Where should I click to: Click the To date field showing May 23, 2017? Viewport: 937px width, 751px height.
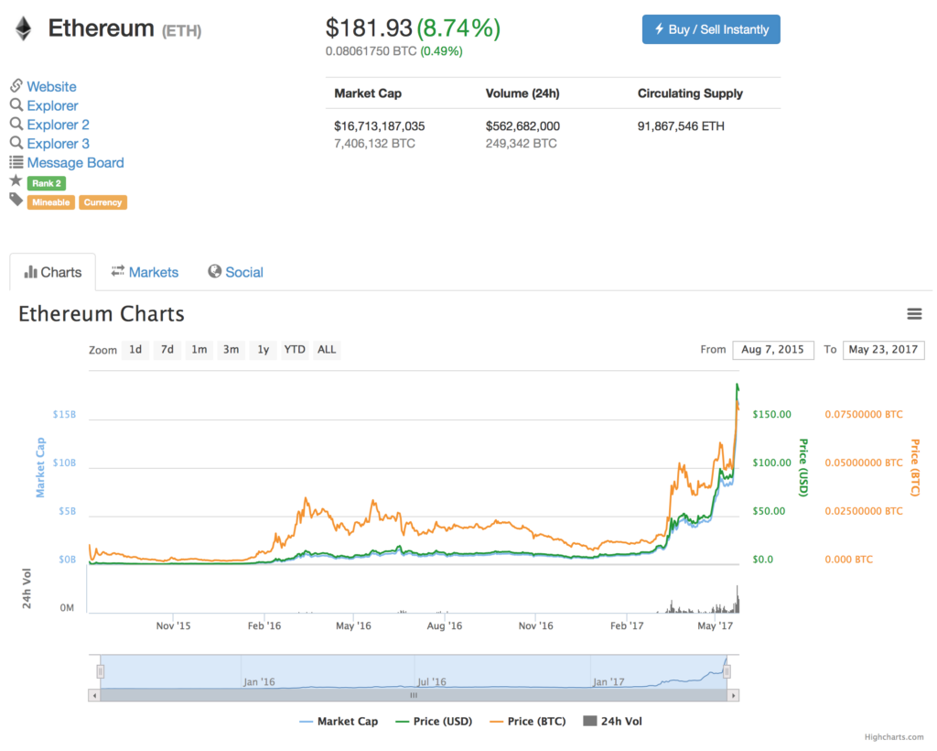click(883, 350)
